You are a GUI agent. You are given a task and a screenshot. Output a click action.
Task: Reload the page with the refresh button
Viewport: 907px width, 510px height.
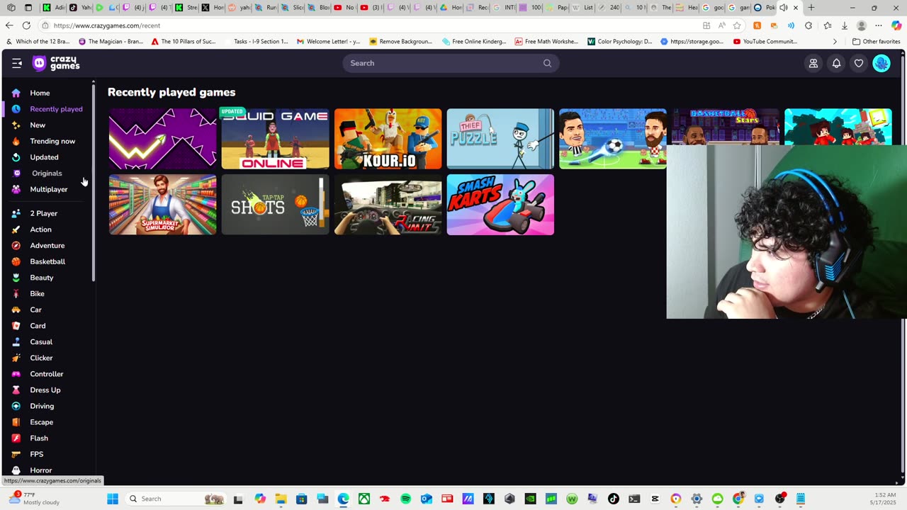click(x=26, y=25)
